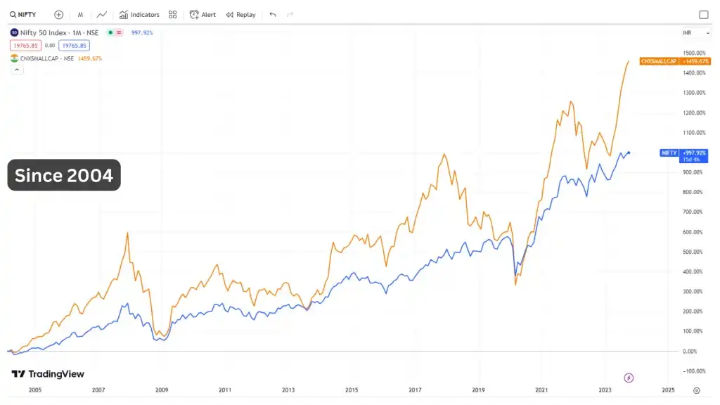Open the monthly timeframe selector
The width and height of the screenshot is (720, 405).
click(x=80, y=15)
